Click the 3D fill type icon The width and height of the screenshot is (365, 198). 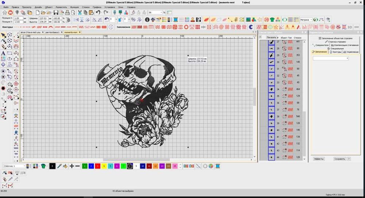[350, 27]
